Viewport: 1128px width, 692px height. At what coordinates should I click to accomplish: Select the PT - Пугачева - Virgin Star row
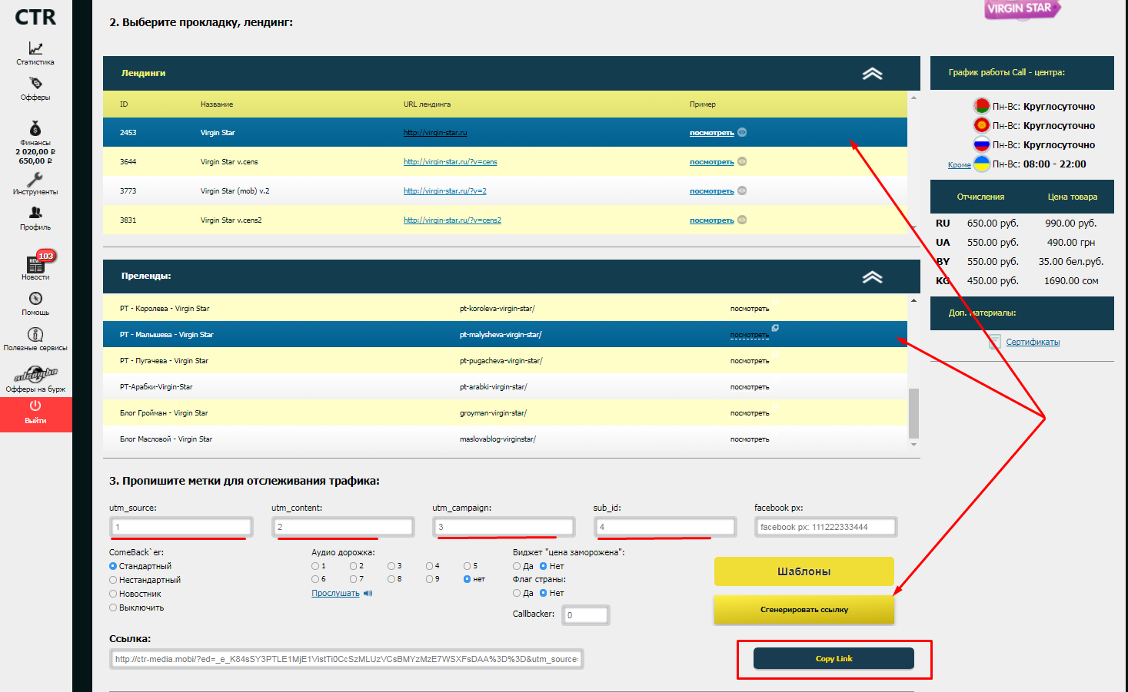(505, 360)
